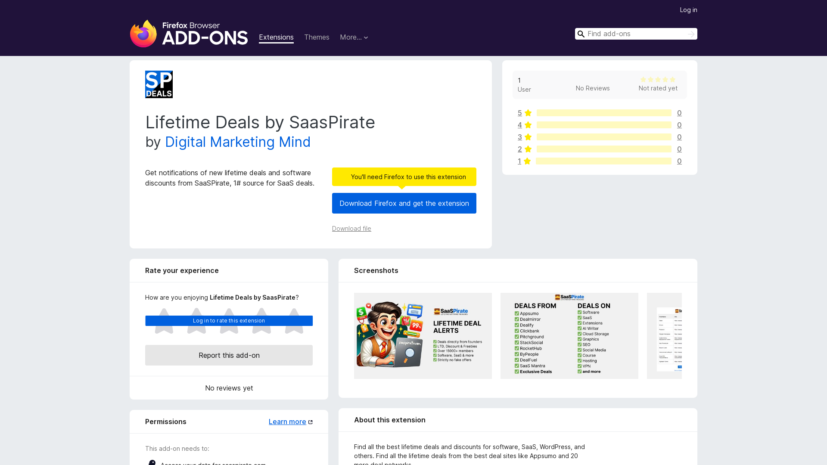
Task: Open the Themes tab
Action: click(x=317, y=37)
